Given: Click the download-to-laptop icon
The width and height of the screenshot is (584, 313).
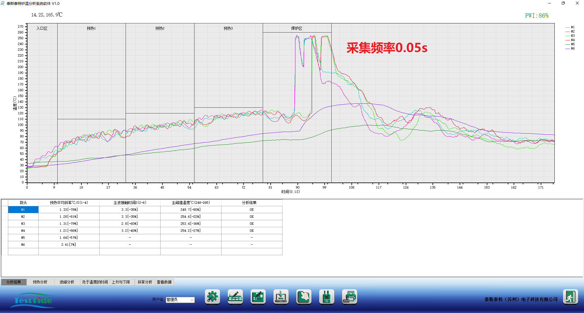Looking at the screenshot, I should click(x=281, y=297).
